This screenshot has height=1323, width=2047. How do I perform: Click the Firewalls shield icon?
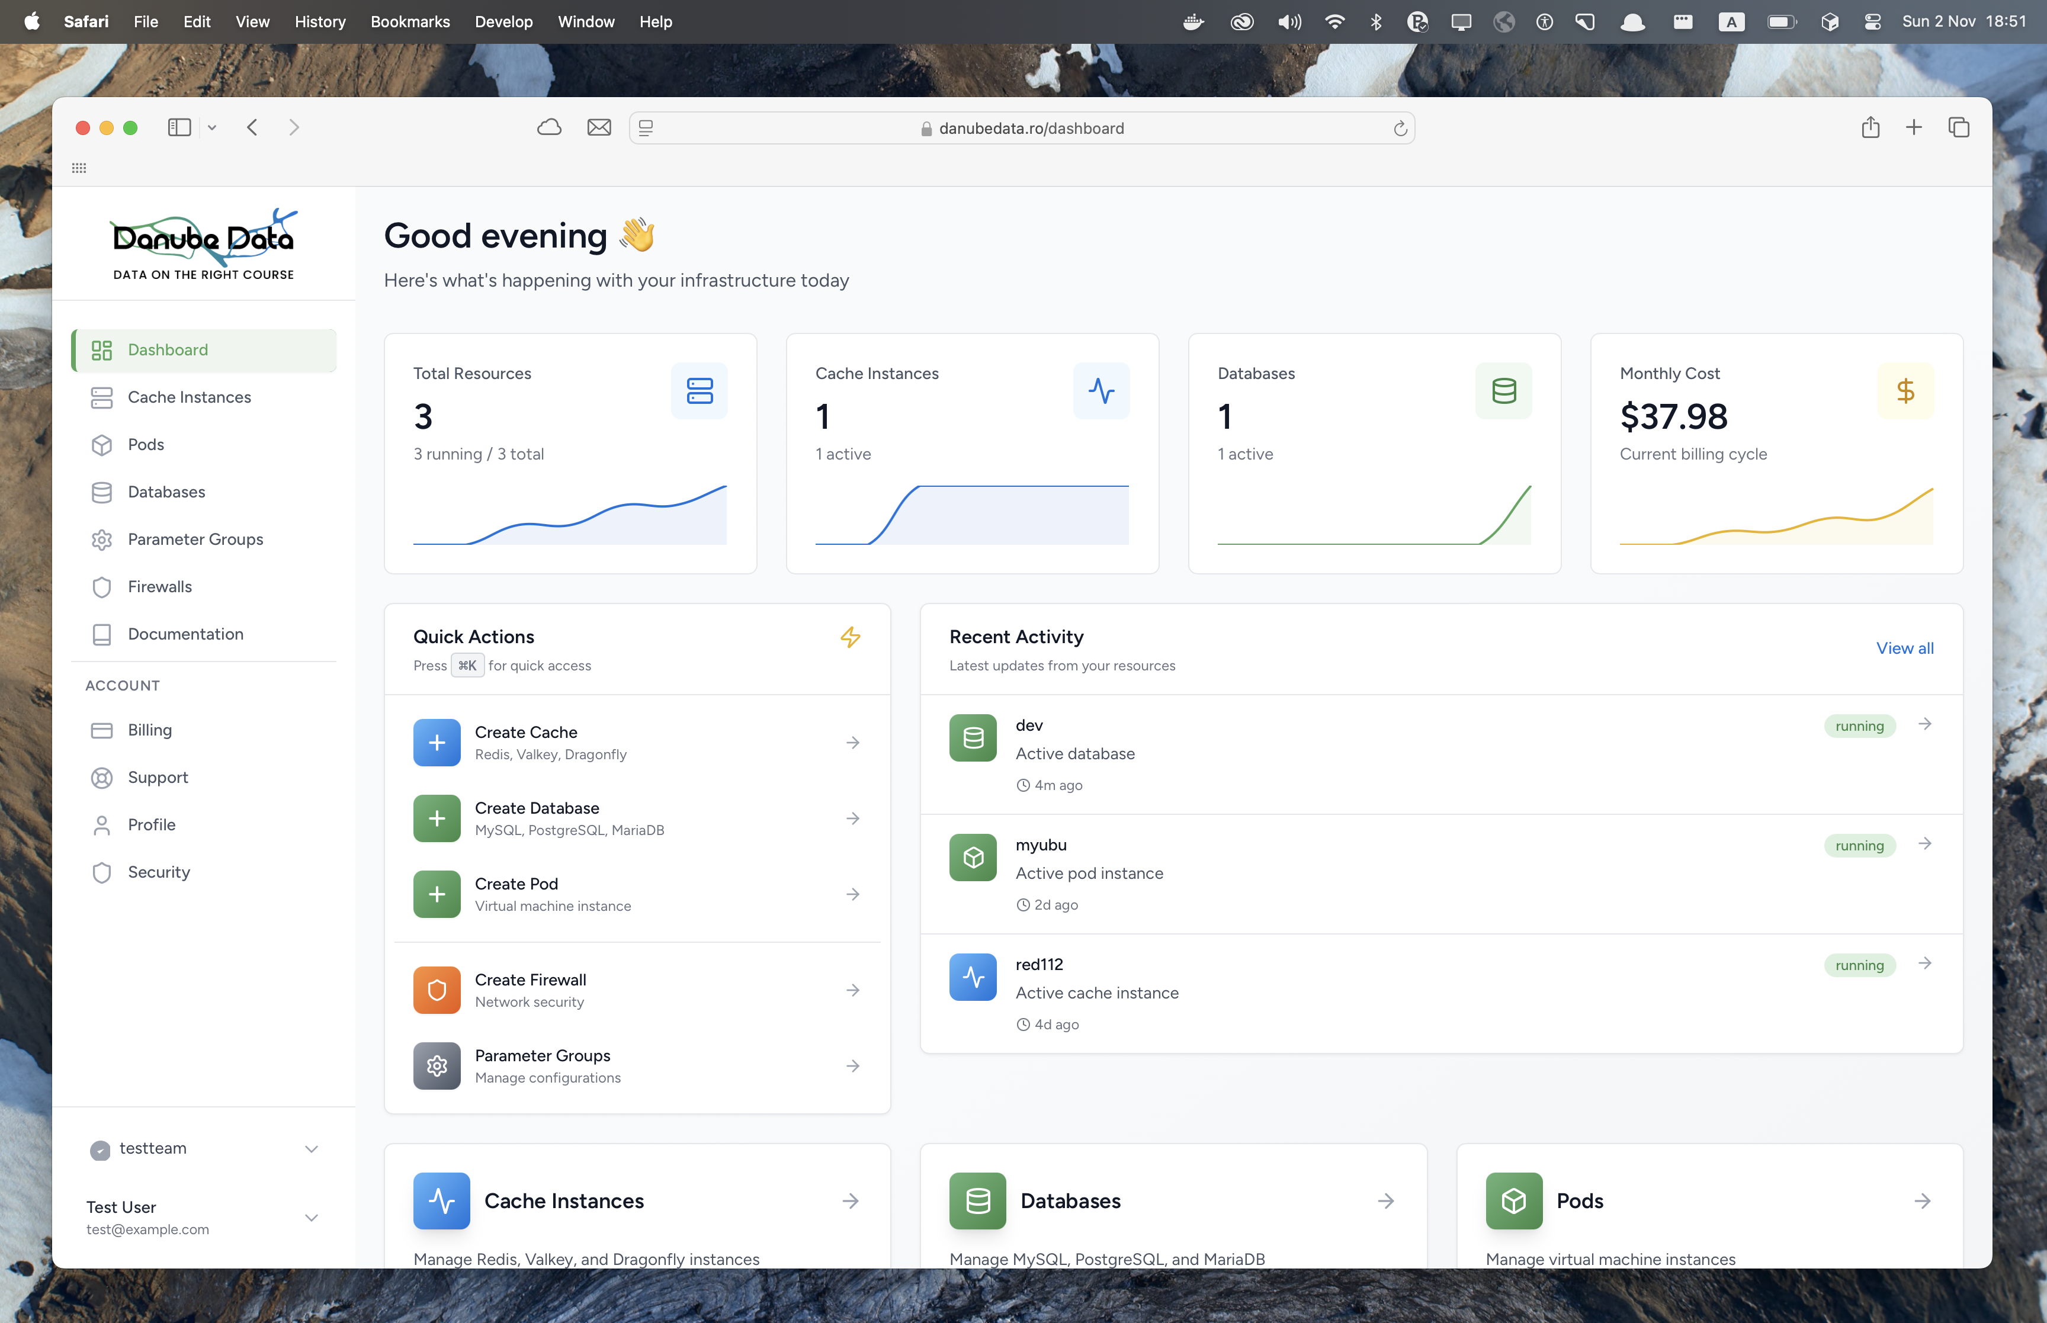[102, 587]
